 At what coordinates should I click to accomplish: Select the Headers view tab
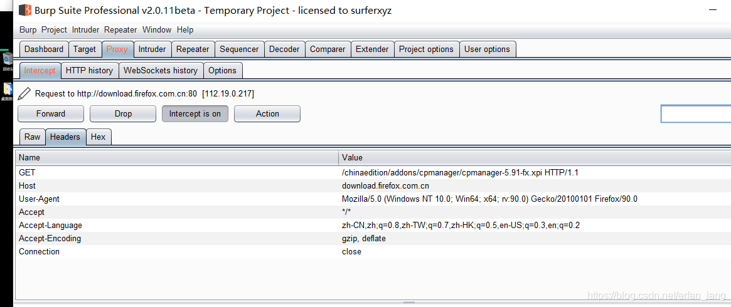pos(66,137)
